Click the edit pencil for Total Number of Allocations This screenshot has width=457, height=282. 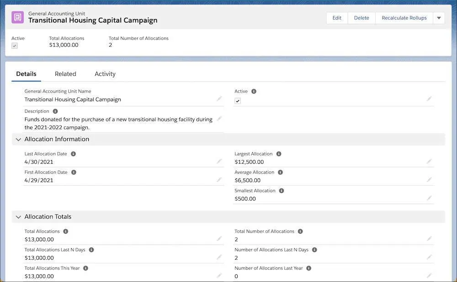[429, 239]
